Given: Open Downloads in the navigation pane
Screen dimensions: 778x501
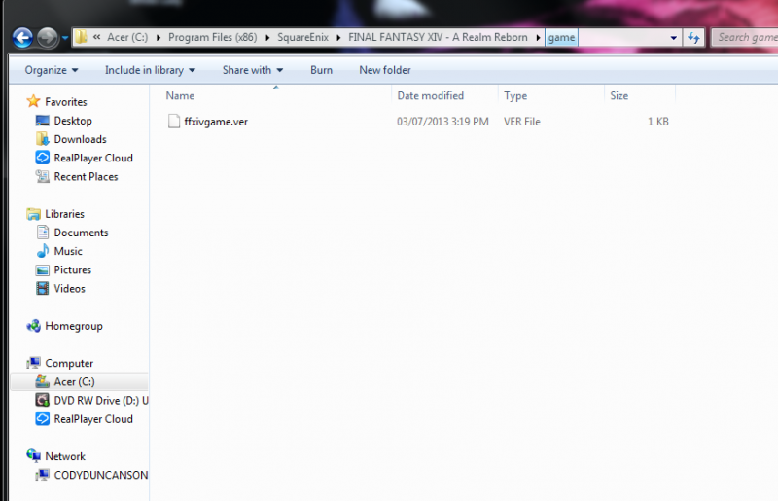Looking at the screenshot, I should (81, 139).
